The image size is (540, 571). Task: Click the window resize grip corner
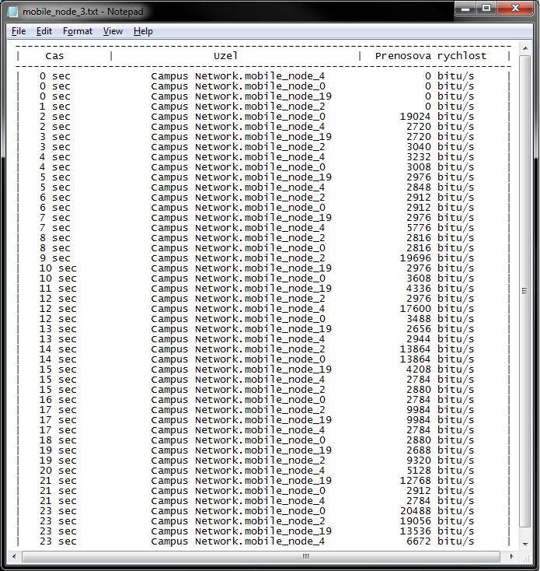pyautogui.click(x=525, y=558)
